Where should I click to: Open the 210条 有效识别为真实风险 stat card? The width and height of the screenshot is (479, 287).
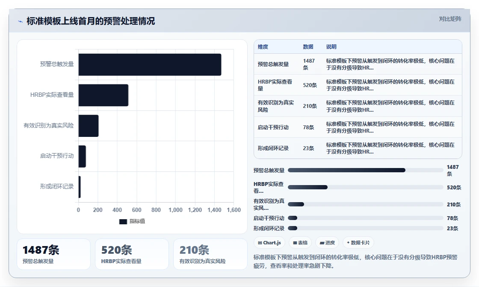(x=210, y=254)
